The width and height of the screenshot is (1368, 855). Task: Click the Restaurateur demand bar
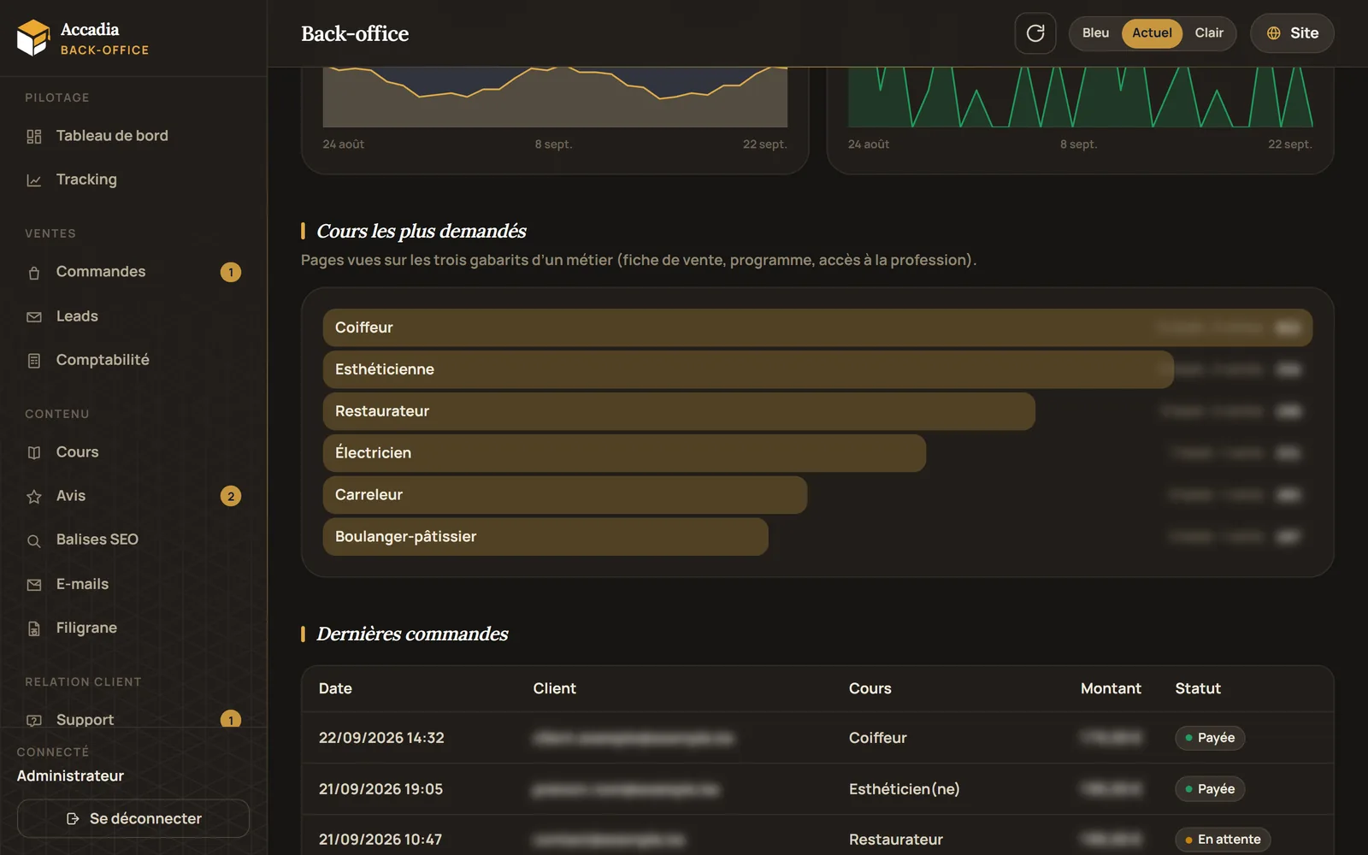(679, 411)
